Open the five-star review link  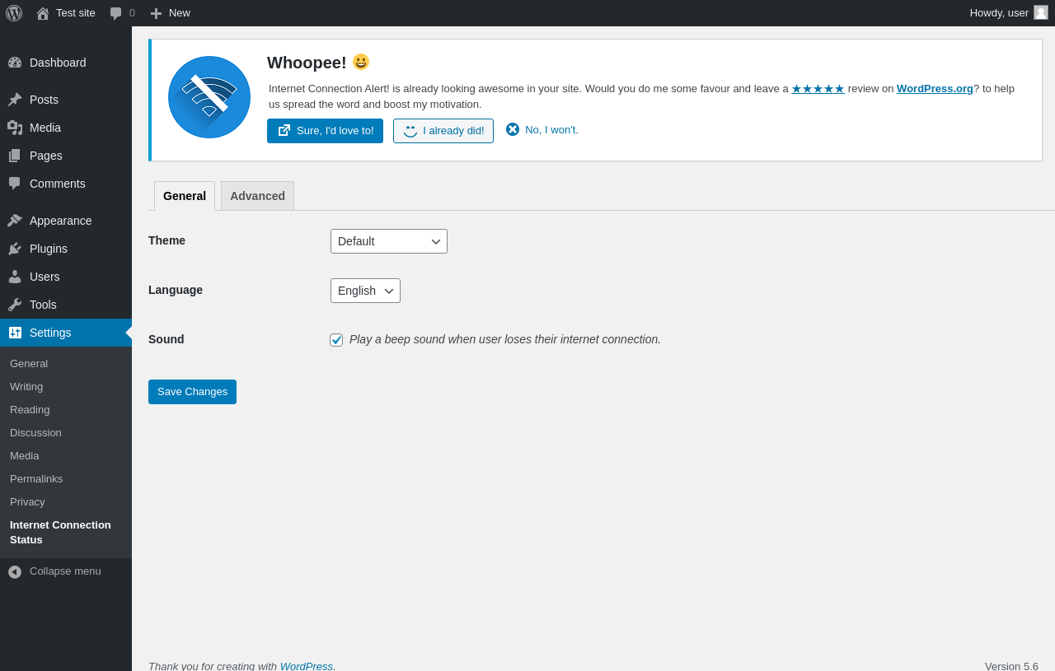(x=818, y=88)
